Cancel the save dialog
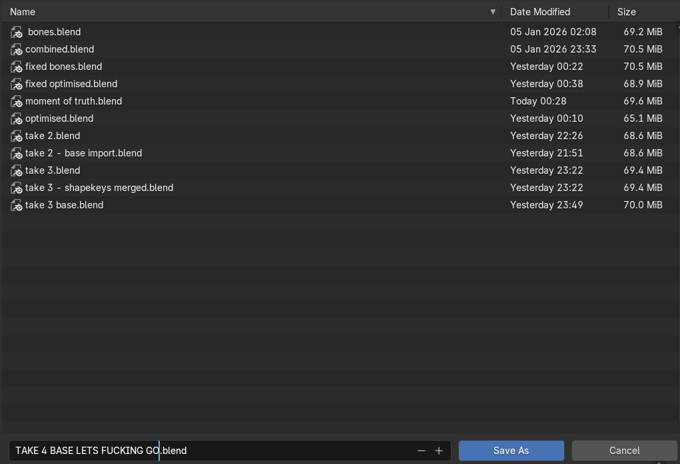This screenshot has height=464, width=680. pyautogui.click(x=625, y=451)
